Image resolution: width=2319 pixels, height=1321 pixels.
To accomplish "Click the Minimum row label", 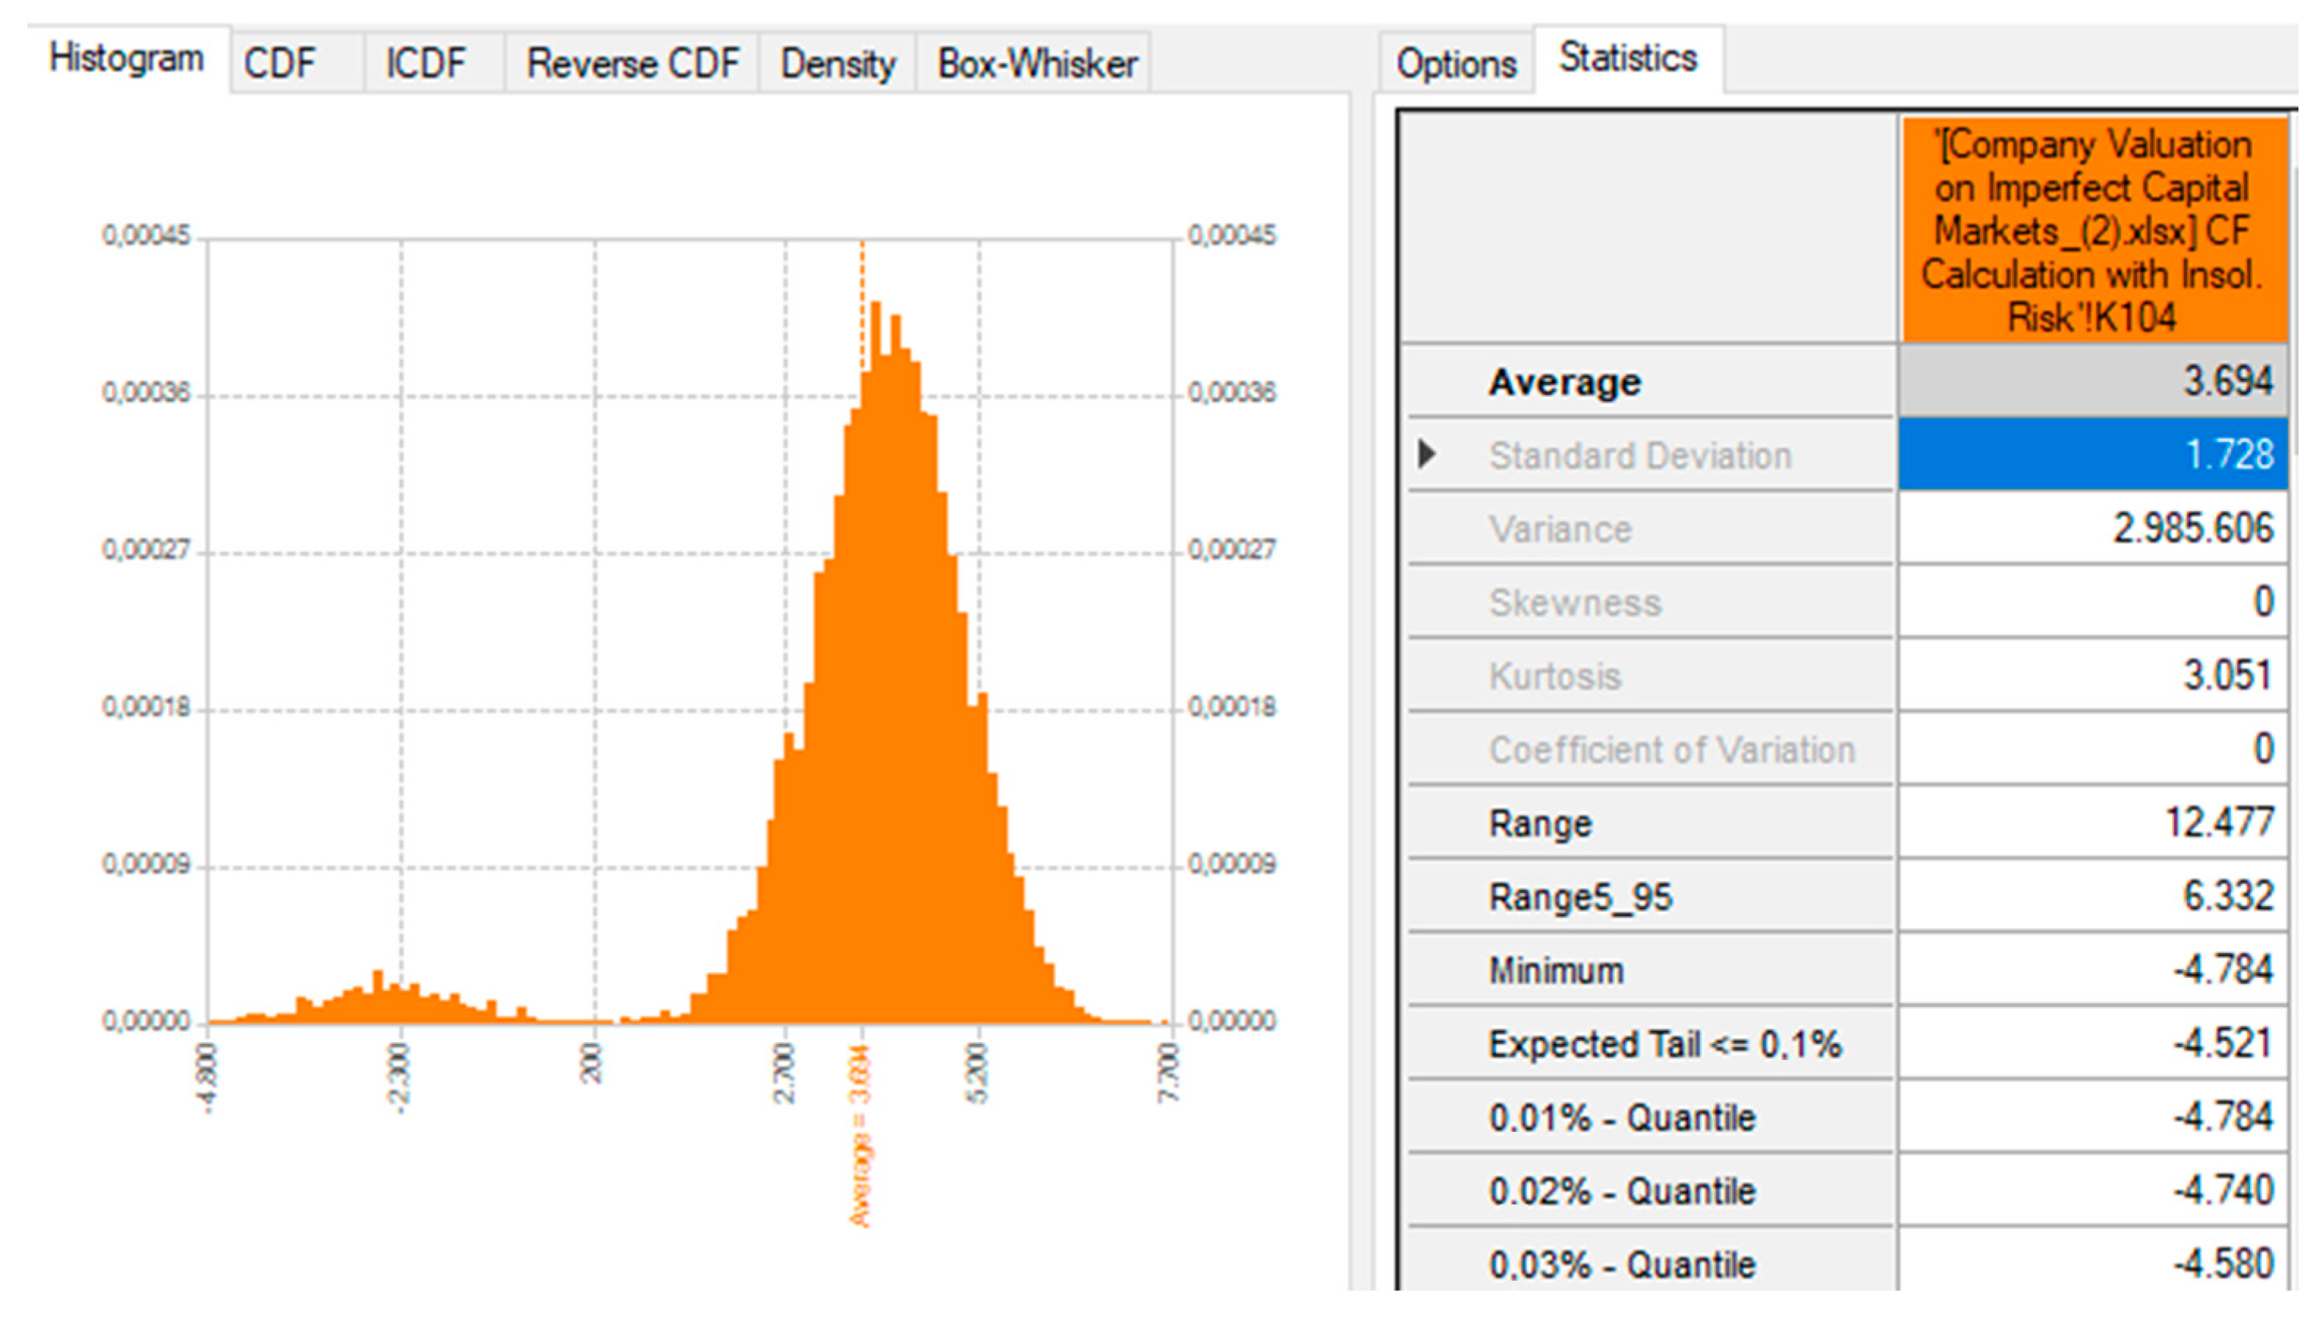I will (1556, 970).
